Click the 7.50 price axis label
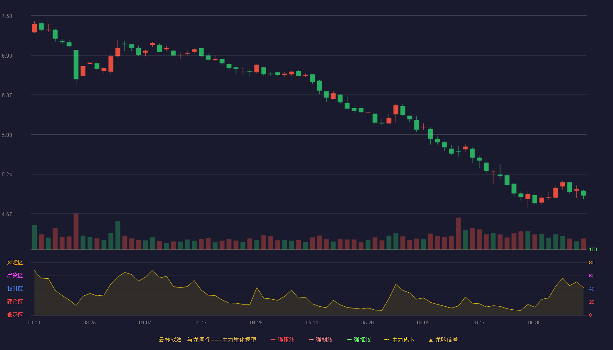Screen dimensions: 613x350 [7, 16]
